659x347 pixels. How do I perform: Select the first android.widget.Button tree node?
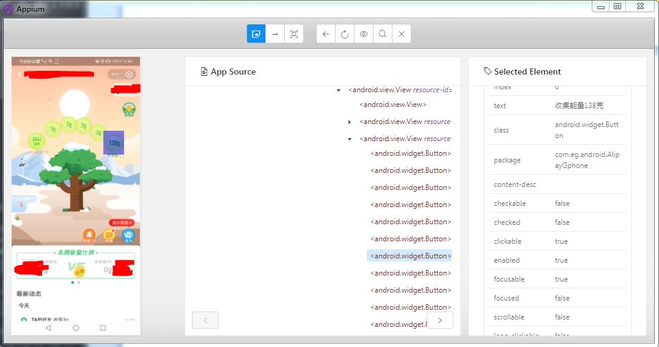click(x=411, y=153)
